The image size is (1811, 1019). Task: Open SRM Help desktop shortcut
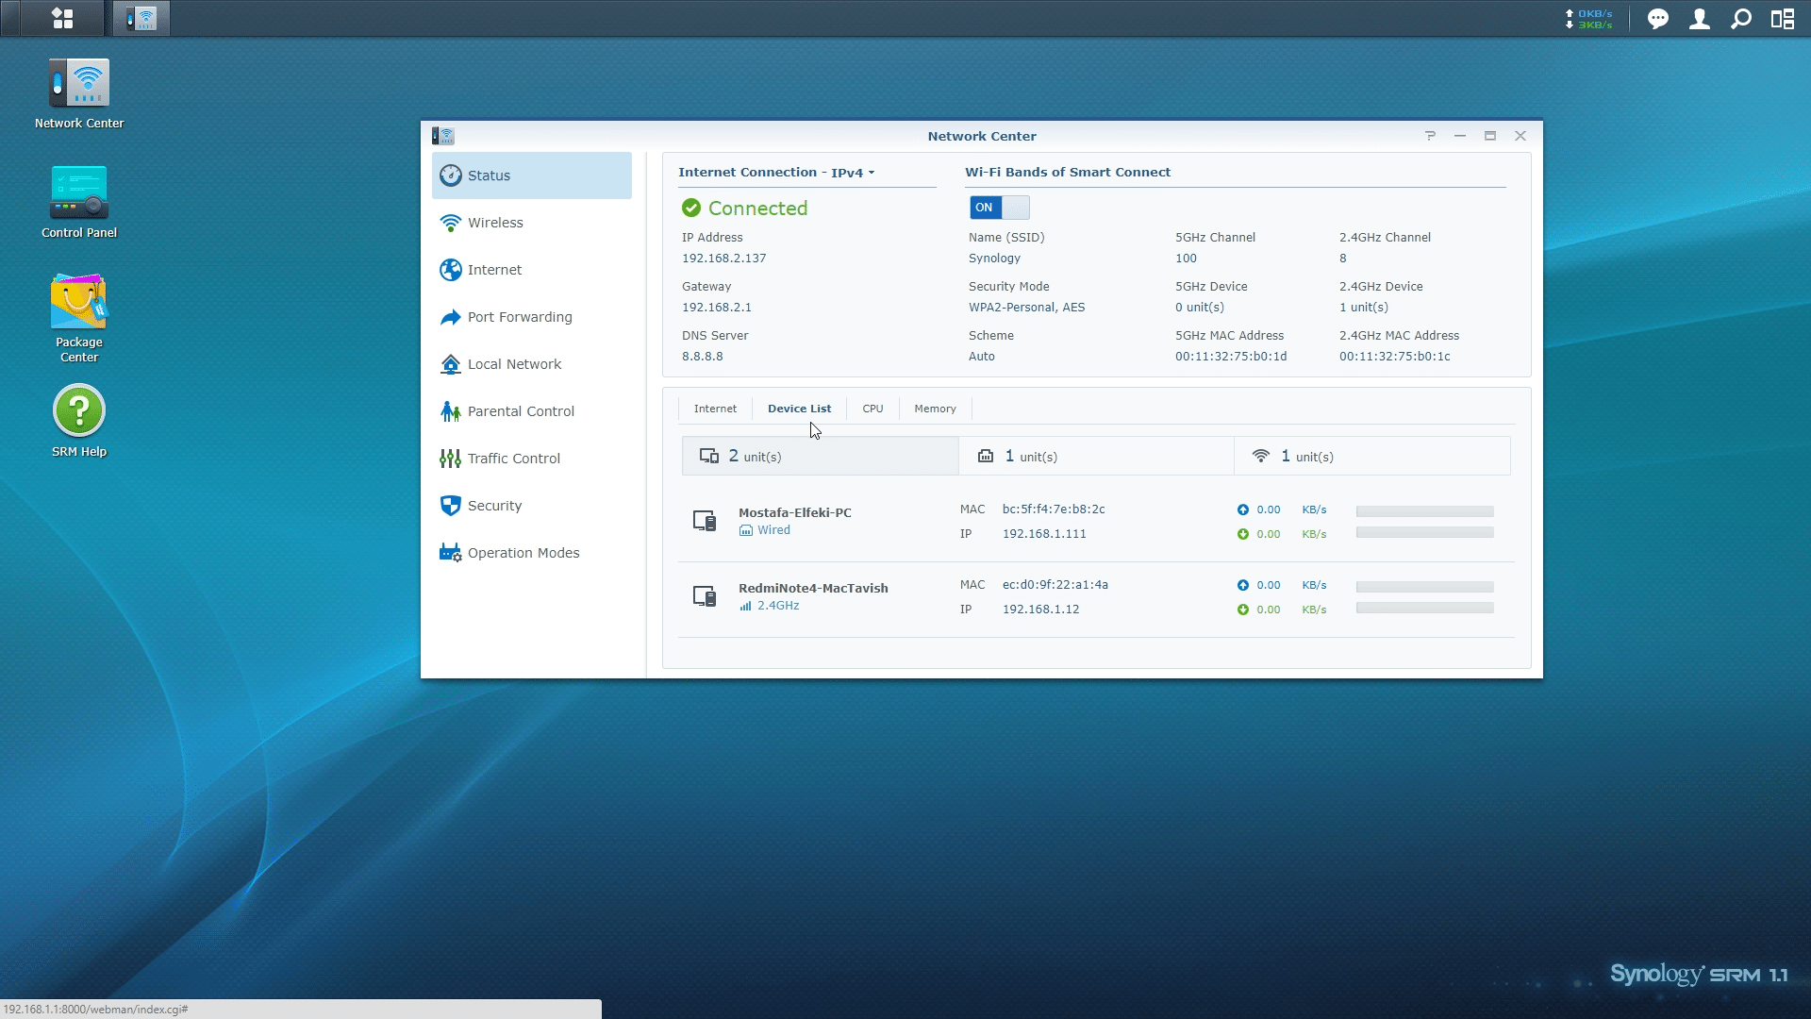[x=79, y=411]
